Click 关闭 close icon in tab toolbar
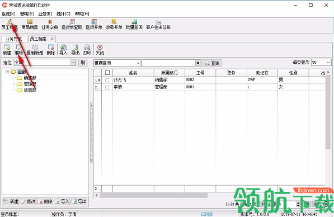 (100, 50)
